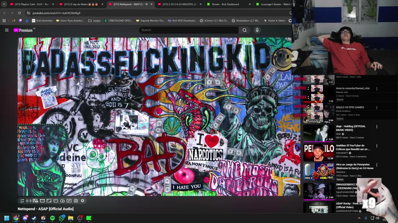The image size is (398, 223).
Task: Open OBS Studio from taskbar
Action: tap(80, 218)
